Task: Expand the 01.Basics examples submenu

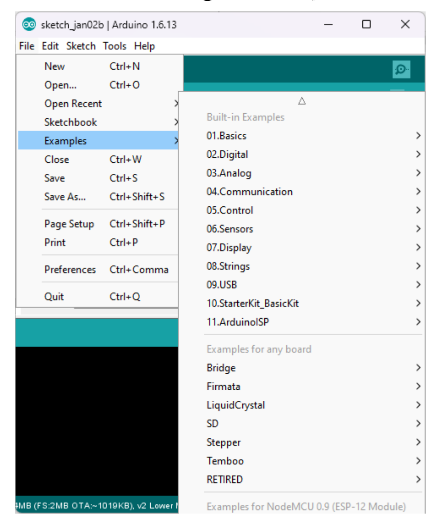Action: click(226, 136)
